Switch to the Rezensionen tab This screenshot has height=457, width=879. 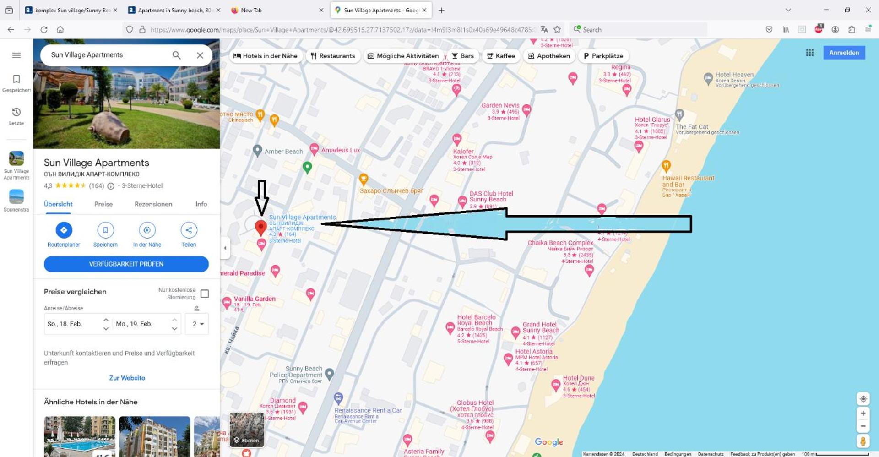[153, 204]
